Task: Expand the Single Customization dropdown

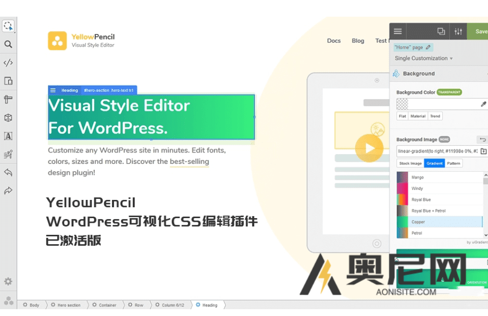Action: 423,58
